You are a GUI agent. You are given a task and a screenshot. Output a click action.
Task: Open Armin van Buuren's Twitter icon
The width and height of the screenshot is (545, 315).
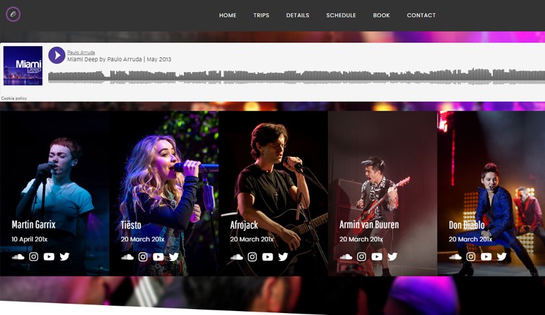click(392, 256)
